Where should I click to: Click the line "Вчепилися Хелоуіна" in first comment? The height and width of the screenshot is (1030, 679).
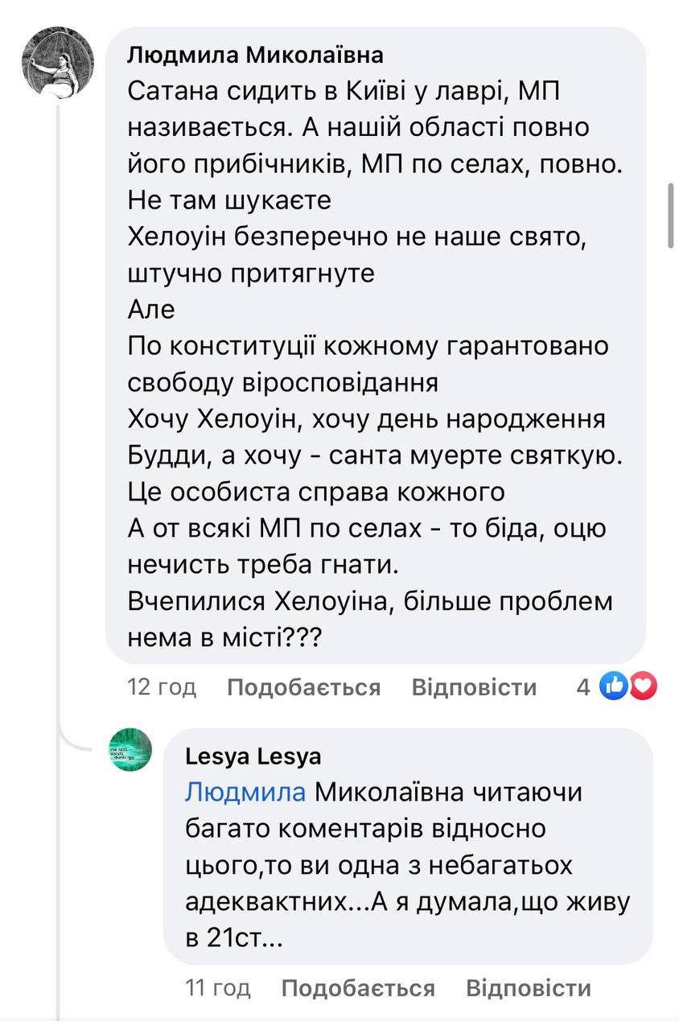tap(370, 601)
